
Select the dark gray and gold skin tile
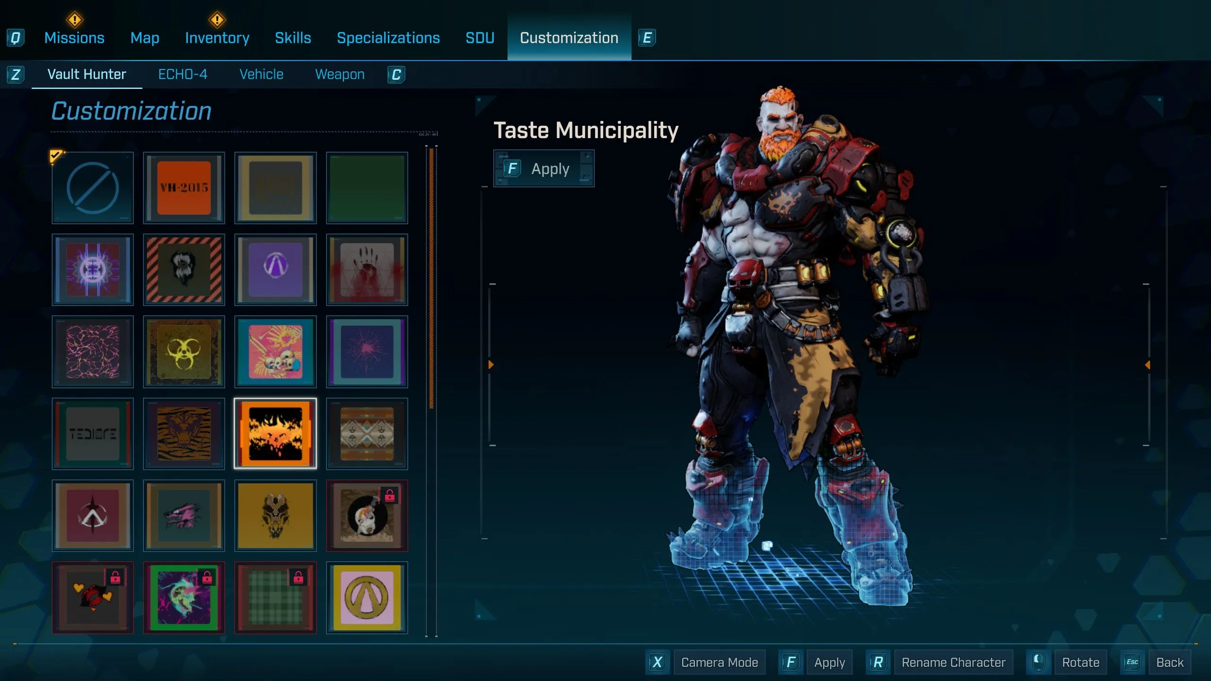(x=275, y=188)
